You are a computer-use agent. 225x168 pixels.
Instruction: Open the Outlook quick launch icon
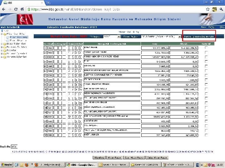point(22,165)
